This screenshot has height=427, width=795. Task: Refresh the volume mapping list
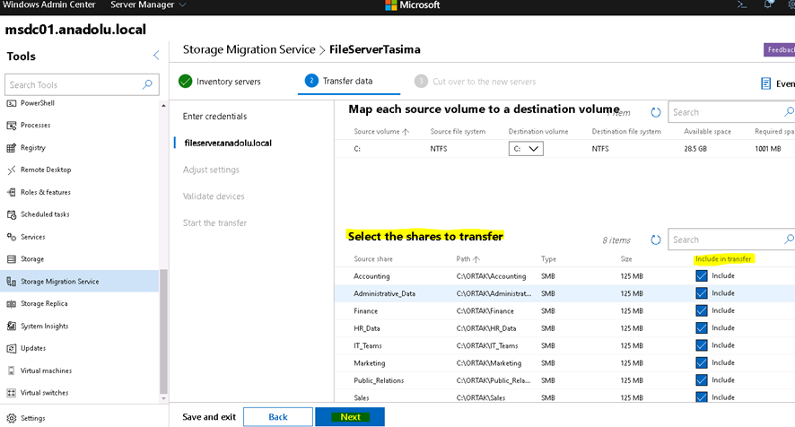(656, 113)
